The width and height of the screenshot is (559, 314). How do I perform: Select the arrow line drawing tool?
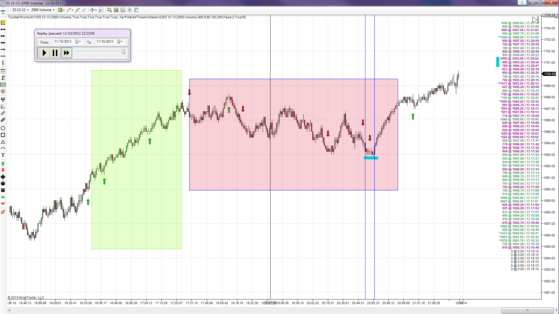[x=3, y=49]
